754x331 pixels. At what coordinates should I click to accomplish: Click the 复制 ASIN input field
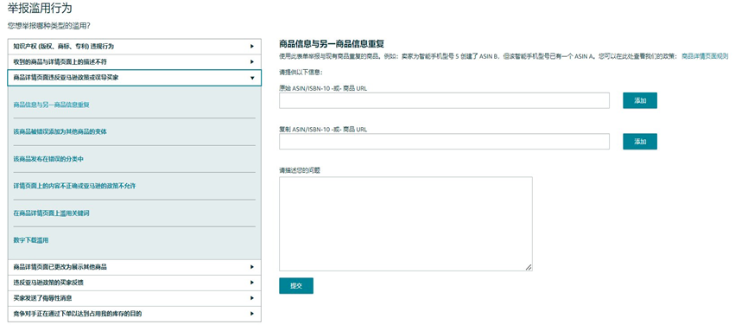click(x=444, y=142)
